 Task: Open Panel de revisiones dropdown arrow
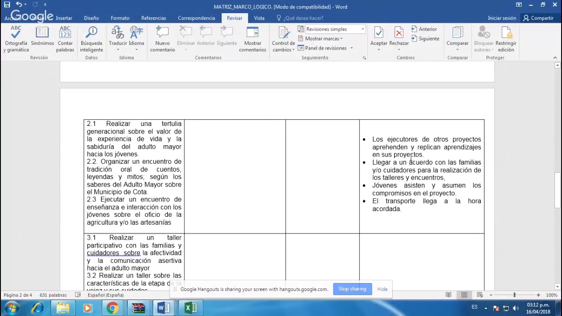pos(351,48)
